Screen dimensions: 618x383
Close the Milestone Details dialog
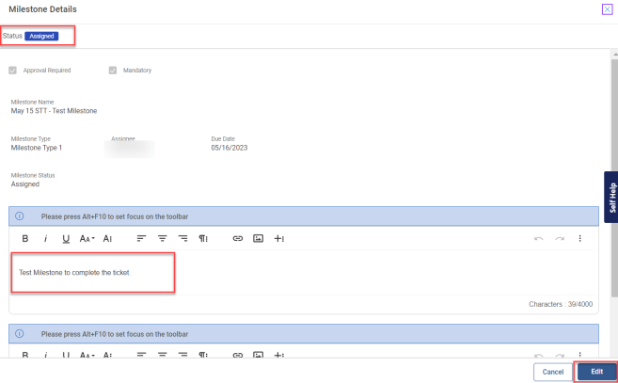point(607,9)
